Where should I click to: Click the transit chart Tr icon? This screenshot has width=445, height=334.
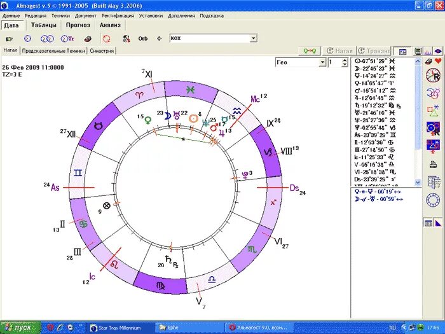click(x=67, y=38)
